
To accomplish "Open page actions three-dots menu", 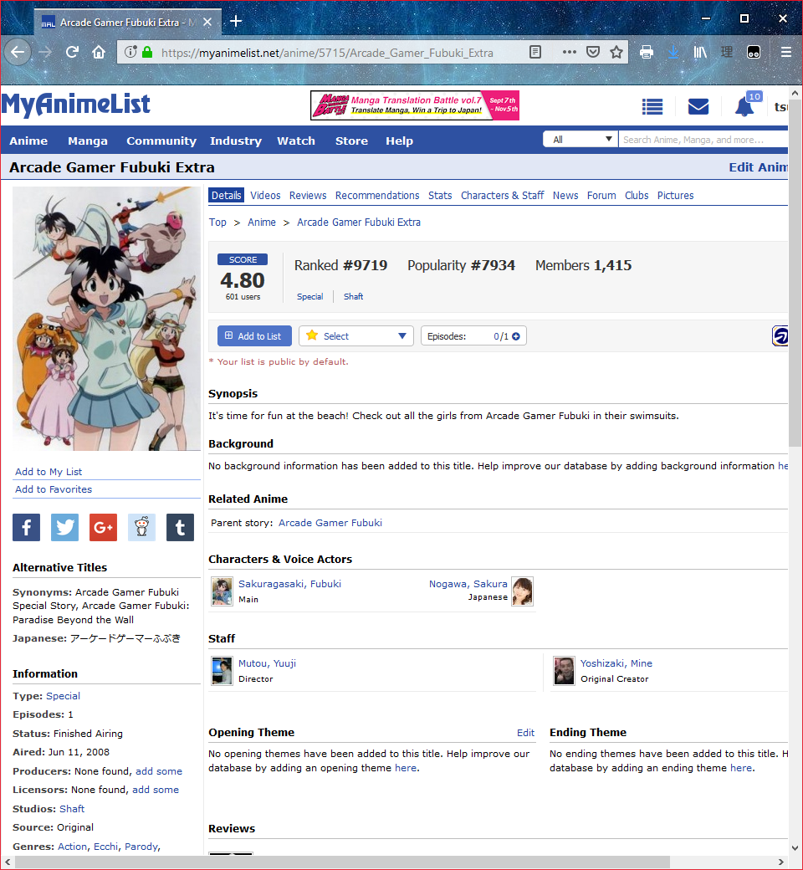I will pyautogui.click(x=569, y=52).
